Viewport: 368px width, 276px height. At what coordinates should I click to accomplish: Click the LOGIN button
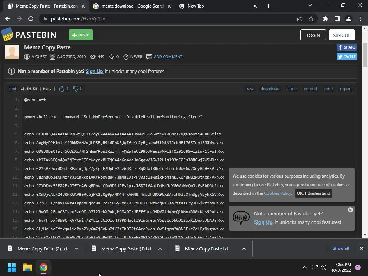[313, 35]
